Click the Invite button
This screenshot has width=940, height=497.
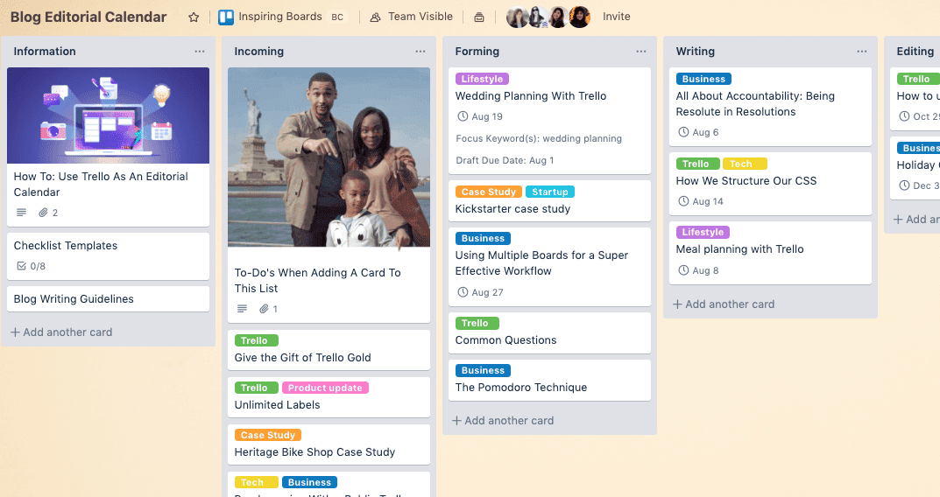point(616,17)
